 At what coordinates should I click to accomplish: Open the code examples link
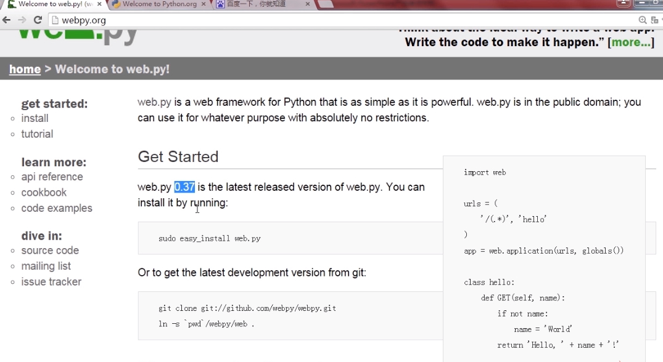tap(57, 208)
